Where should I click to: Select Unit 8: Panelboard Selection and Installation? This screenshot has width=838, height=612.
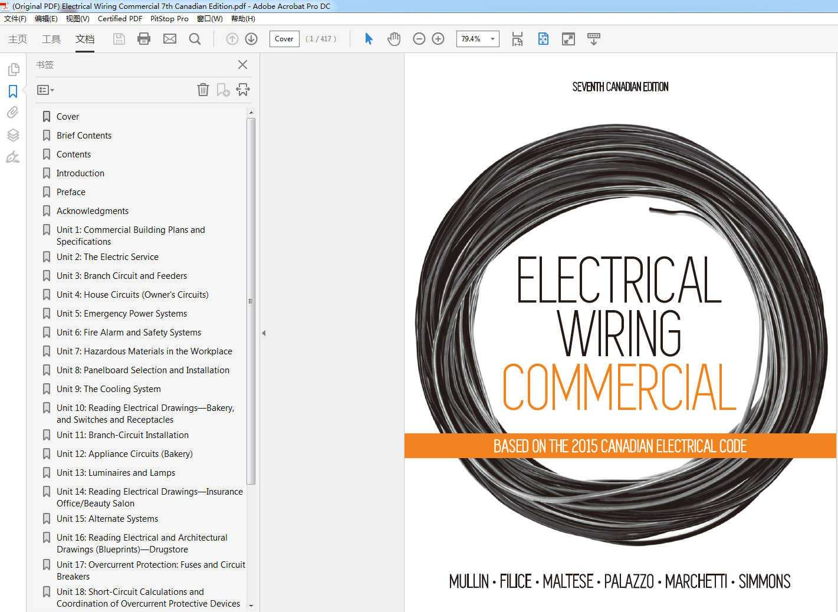click(143, 370)
